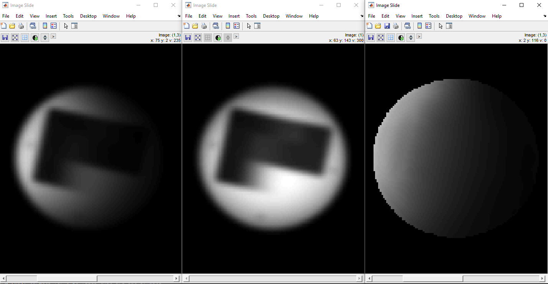Toggle auto contrast in the left window
This screenshot has width=548, height=284.
pos(35,38)
